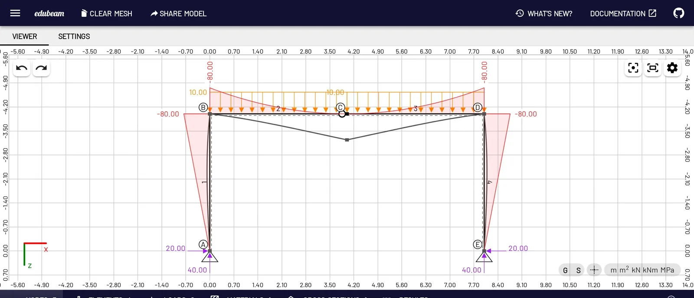Click the -80.00 moment value right of node D
694x298 pixels.
pos(526,114)
